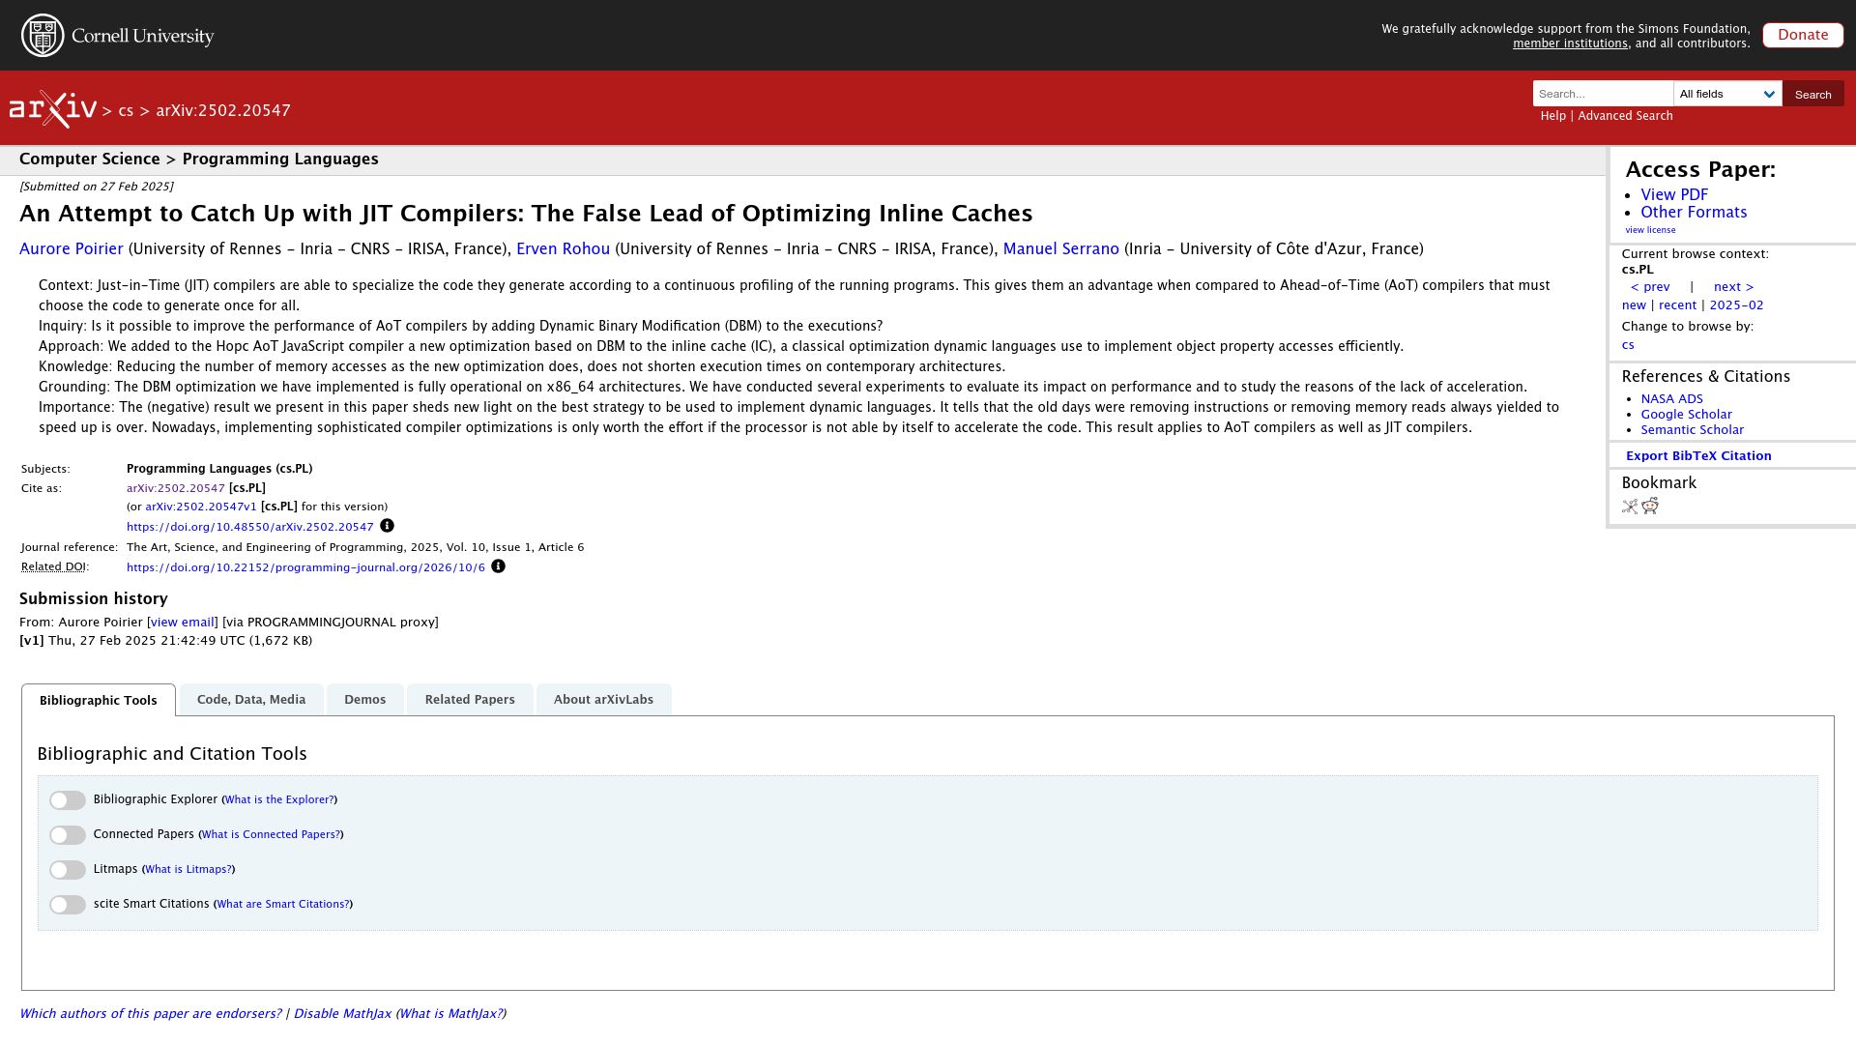Open the Google Scholar reference link
1856x1044 pixels.
[1686, 415]
